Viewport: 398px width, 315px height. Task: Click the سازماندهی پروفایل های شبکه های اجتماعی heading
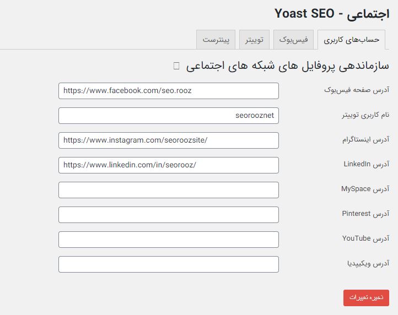(x=288, y=66)
